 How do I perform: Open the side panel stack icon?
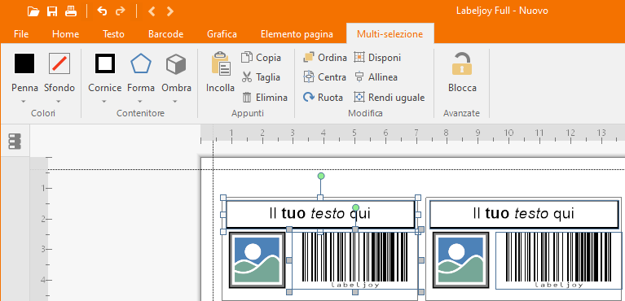click(15, 142)
